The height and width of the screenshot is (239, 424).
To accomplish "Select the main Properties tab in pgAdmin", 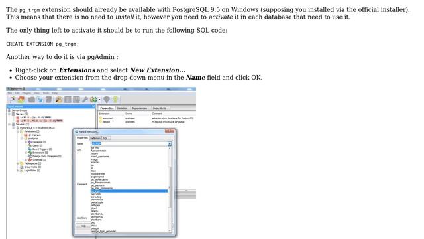I will click(x=107, y=108).
